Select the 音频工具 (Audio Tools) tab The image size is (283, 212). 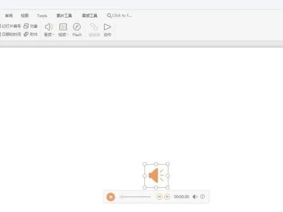(x=90, y=15)
